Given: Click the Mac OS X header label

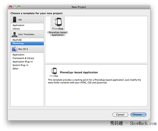Looking at the screenshot, I should point(23,49).
